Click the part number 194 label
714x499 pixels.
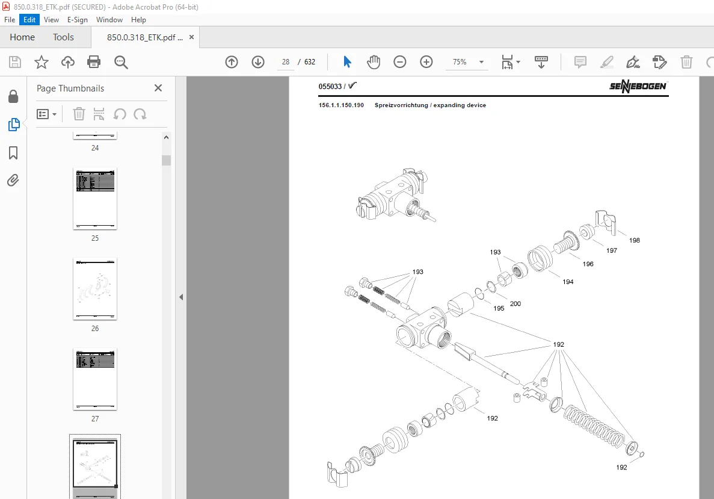click(568, 282)
